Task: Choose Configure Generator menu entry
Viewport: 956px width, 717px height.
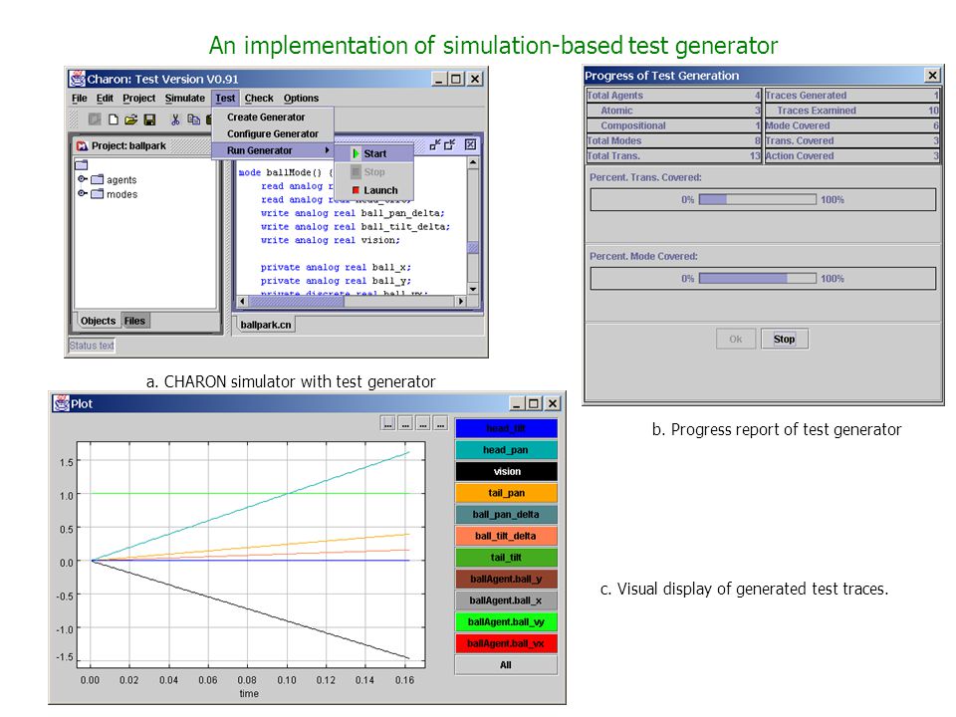Action: 273,133
